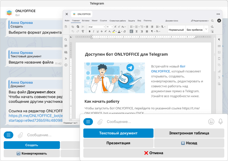This screenshot has width=228, height=161.
Task: Open Table settings in the right sidebar
Action: [219, 46]
